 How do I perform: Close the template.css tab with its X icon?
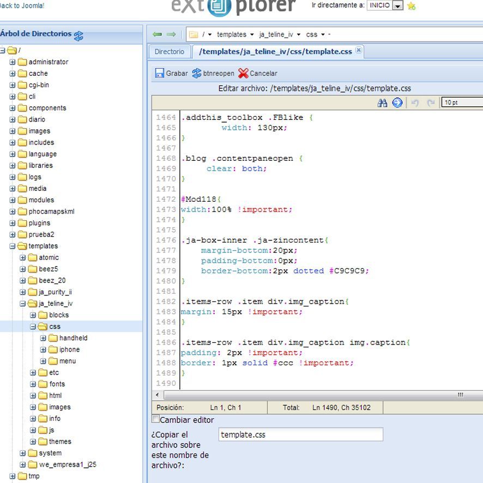(x=359, y=50)
